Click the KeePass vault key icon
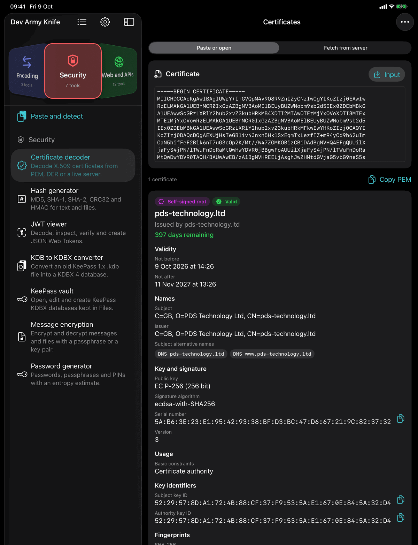The image size is (418, 545). point(22,299)
